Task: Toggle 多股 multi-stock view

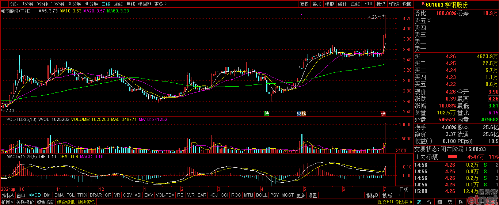Action: (x=330, y=4)
